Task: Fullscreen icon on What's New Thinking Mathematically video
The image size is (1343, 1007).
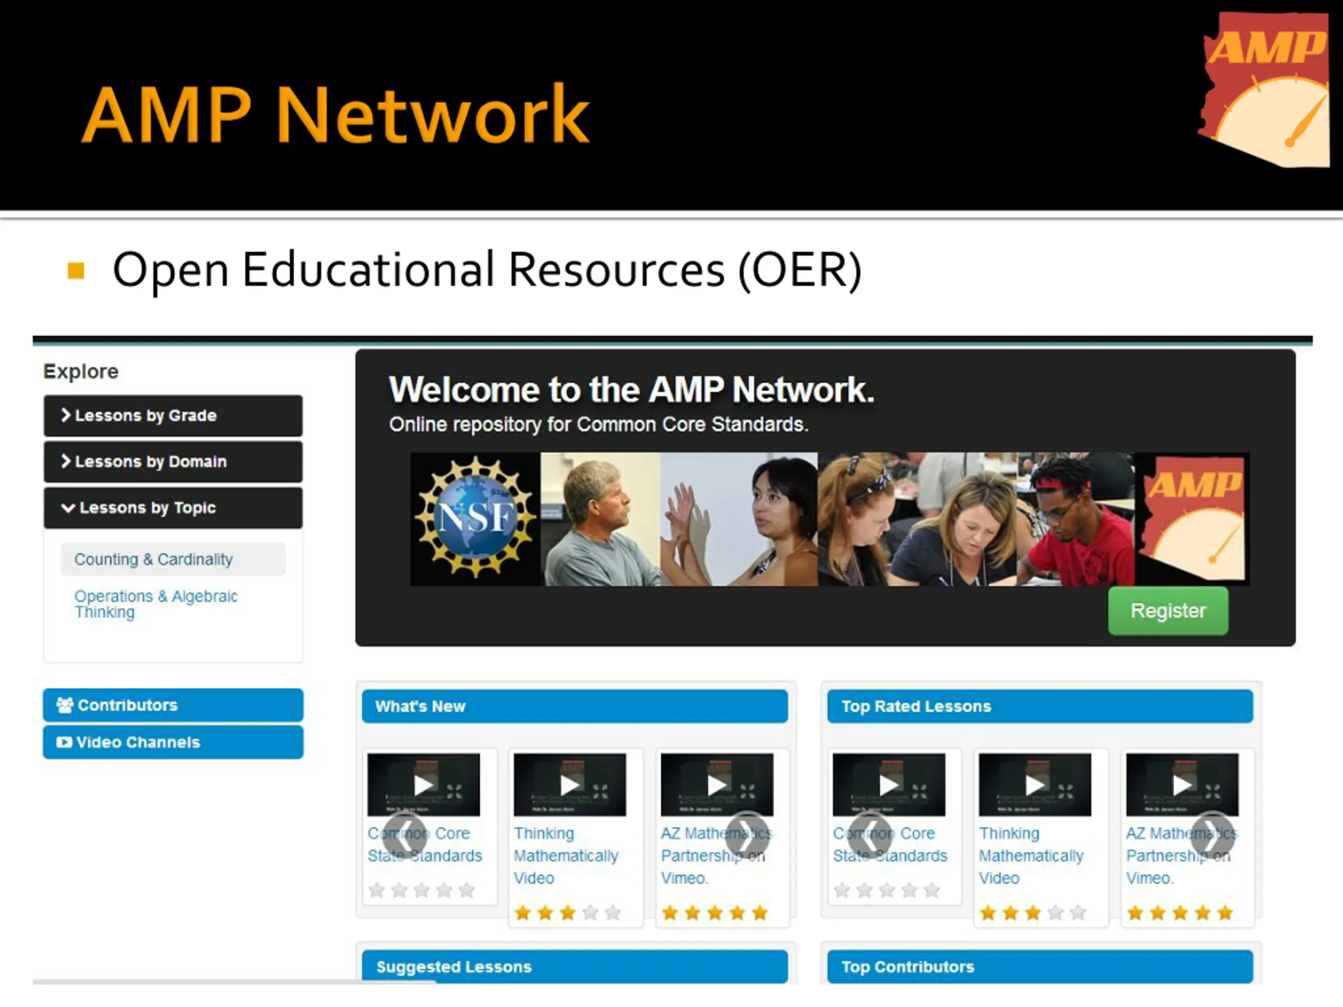Action: click(601, 791)
